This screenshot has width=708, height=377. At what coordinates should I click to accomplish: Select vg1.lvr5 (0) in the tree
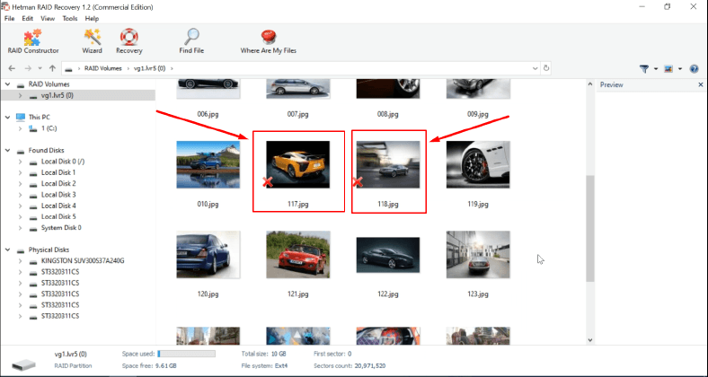coord(58,96)
